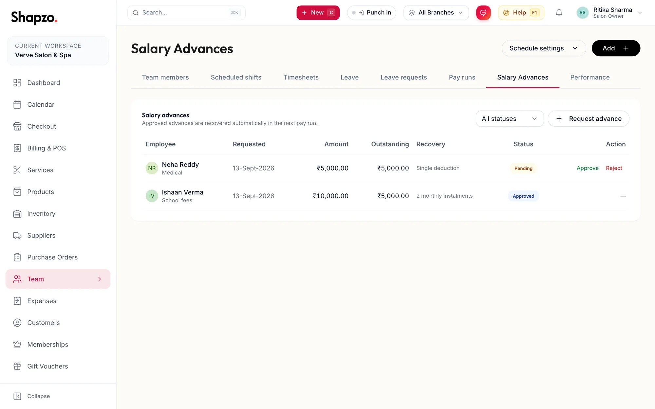Click the Inventory warehouse icon
This screenshot has height=409, width=655.
(17, 214)
